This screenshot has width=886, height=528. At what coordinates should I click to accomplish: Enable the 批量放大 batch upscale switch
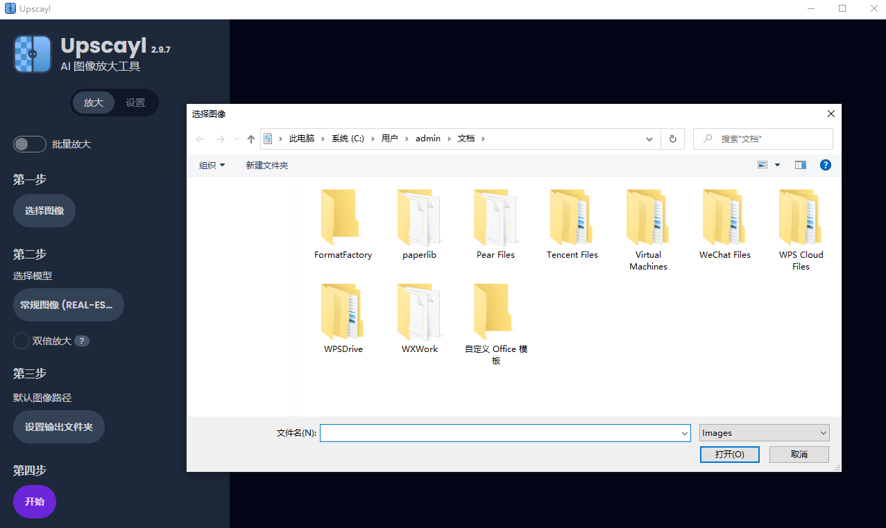29,143
